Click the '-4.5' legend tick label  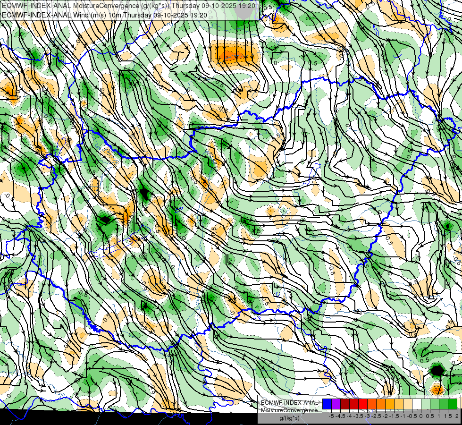coord(340,416)
